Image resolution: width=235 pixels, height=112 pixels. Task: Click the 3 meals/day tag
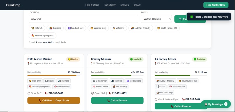(100, 81)
